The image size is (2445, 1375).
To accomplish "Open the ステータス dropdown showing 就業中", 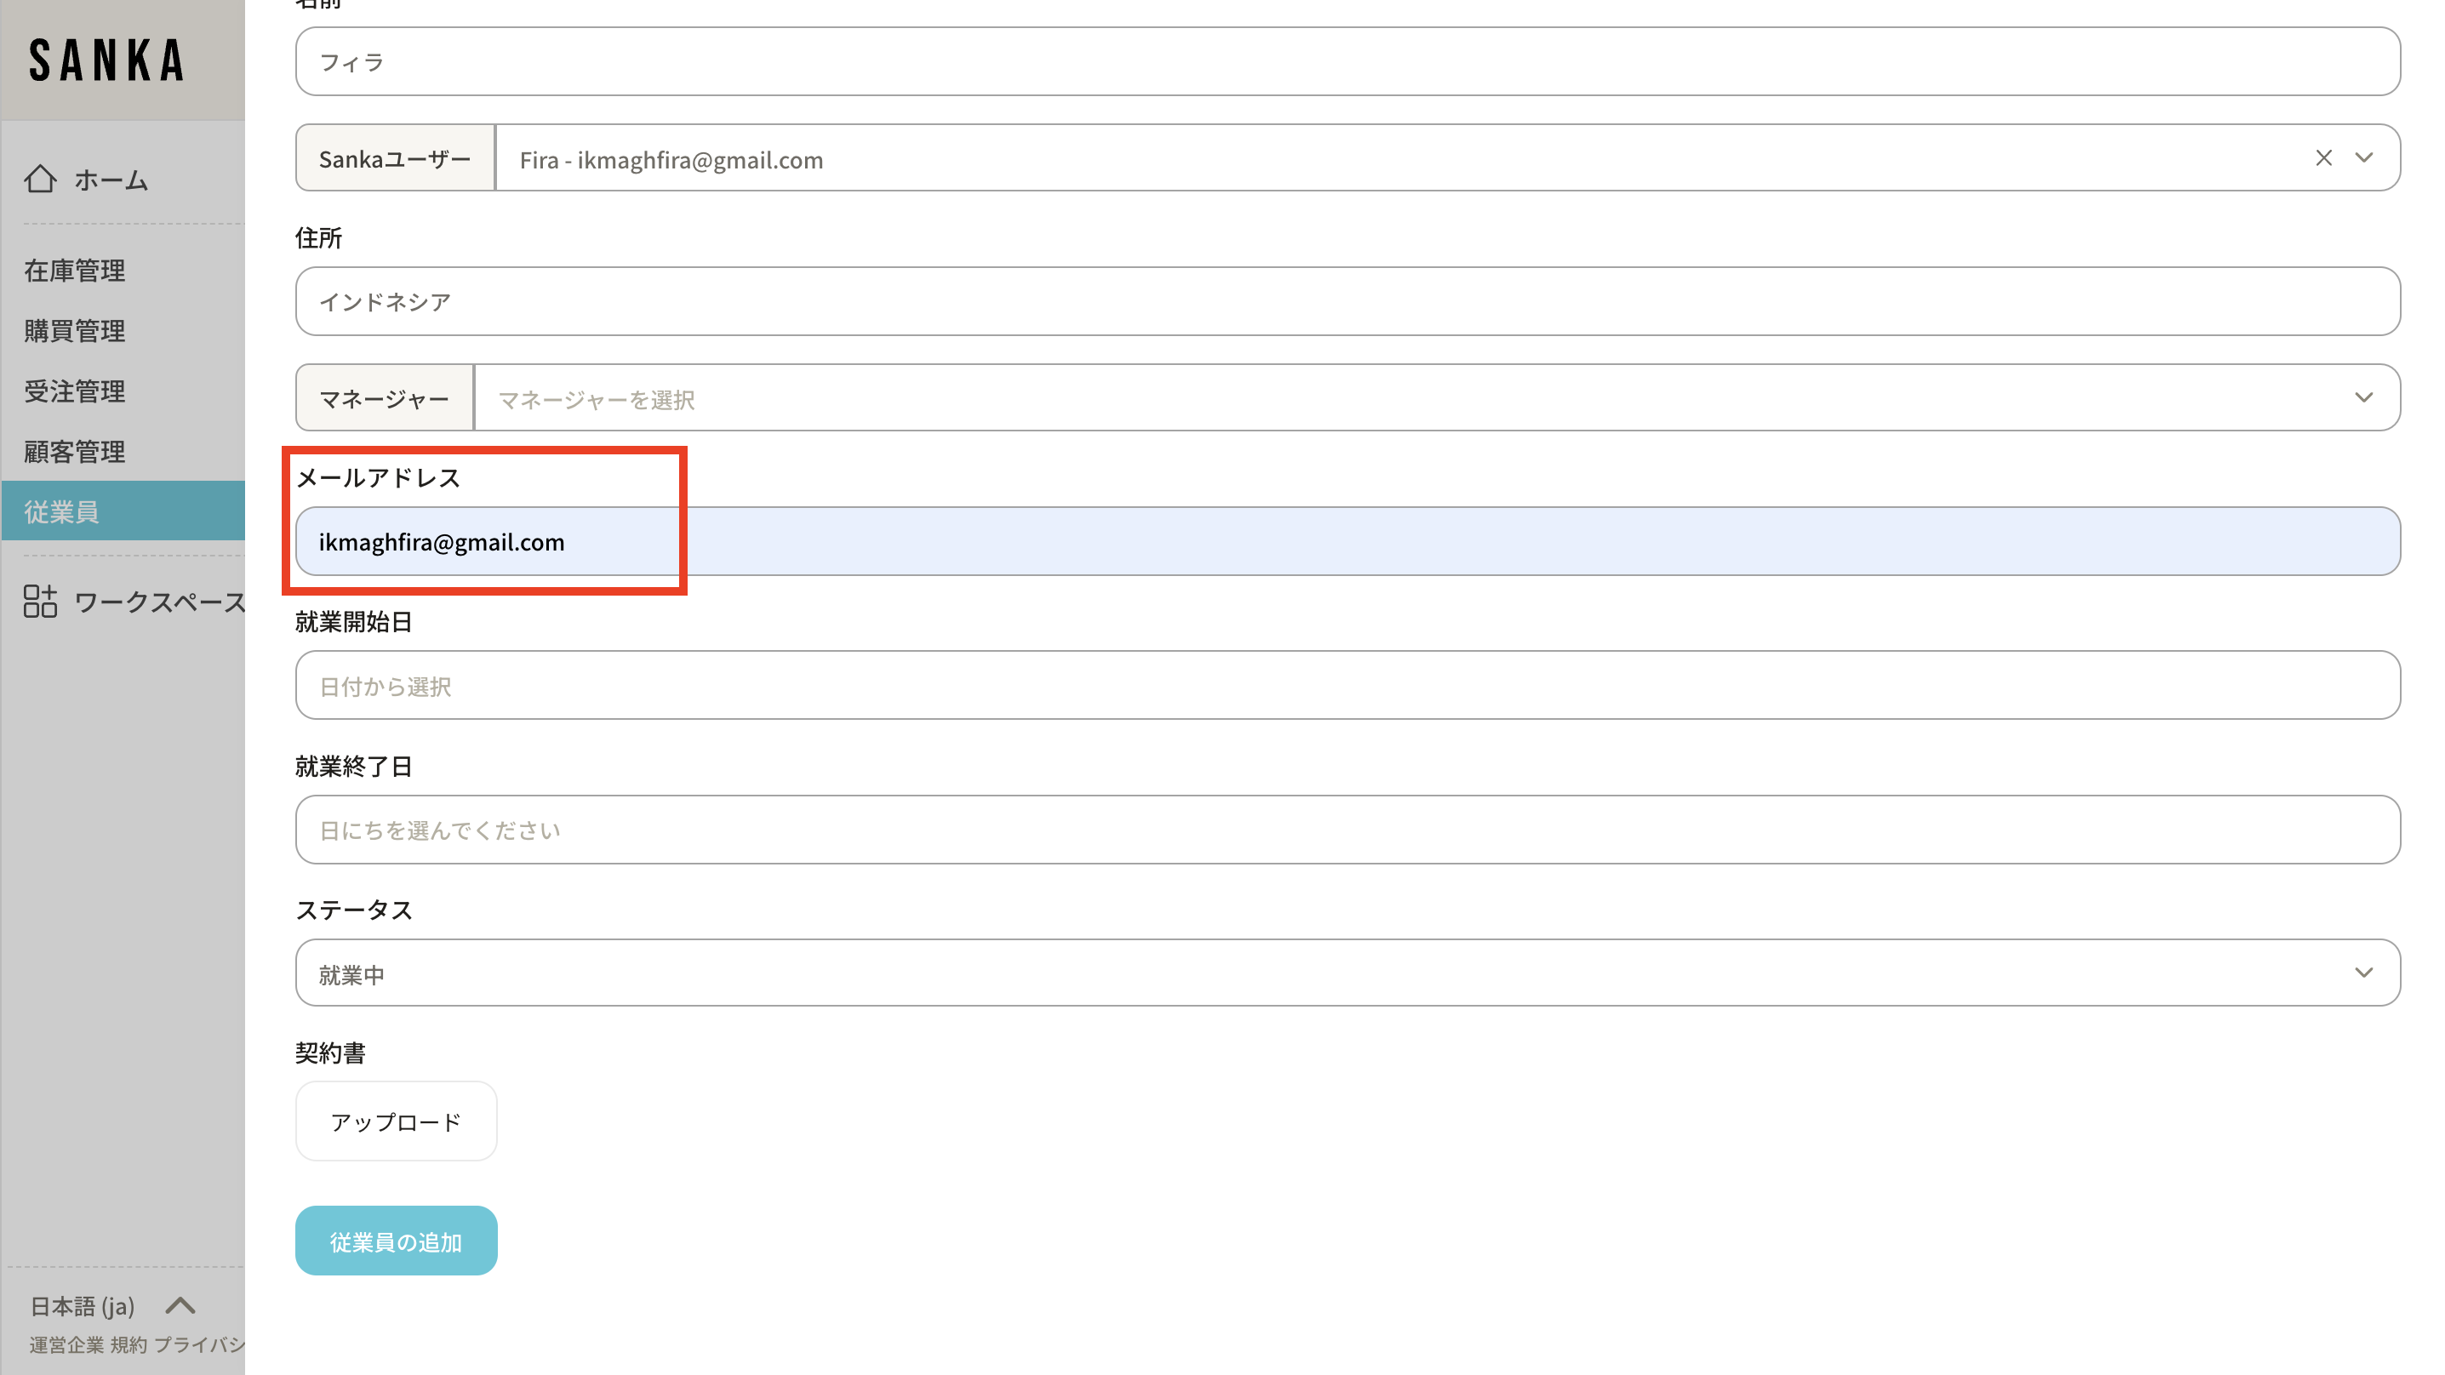I will tap(1347, 973).
